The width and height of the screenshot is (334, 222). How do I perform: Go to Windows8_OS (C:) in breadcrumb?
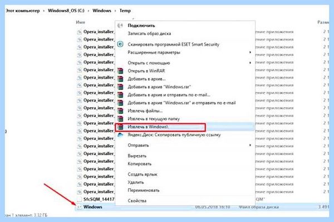tap(66, 11)
